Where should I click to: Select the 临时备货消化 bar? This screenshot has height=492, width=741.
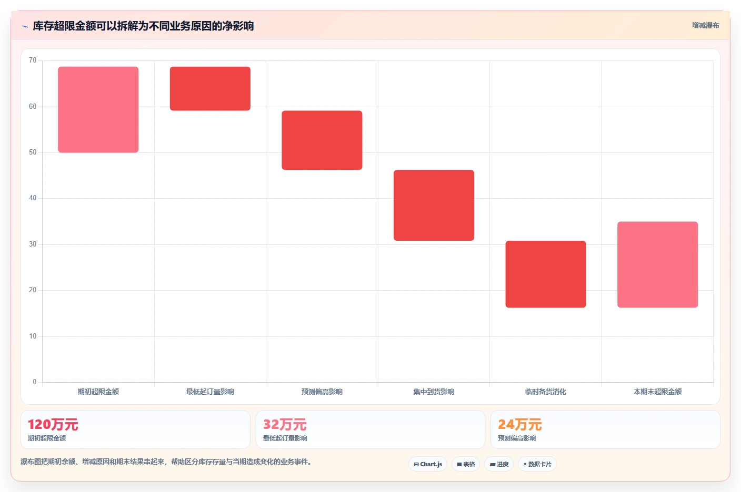pos(546,274)
